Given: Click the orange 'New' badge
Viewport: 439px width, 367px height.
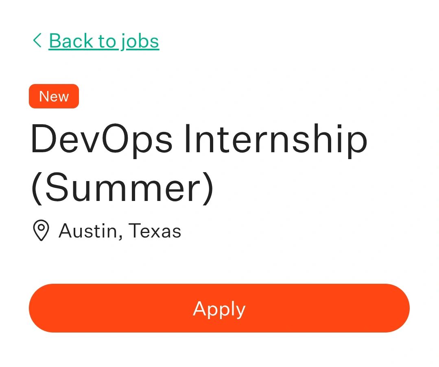Looking at the screenshot, I should tap(54, 96).
